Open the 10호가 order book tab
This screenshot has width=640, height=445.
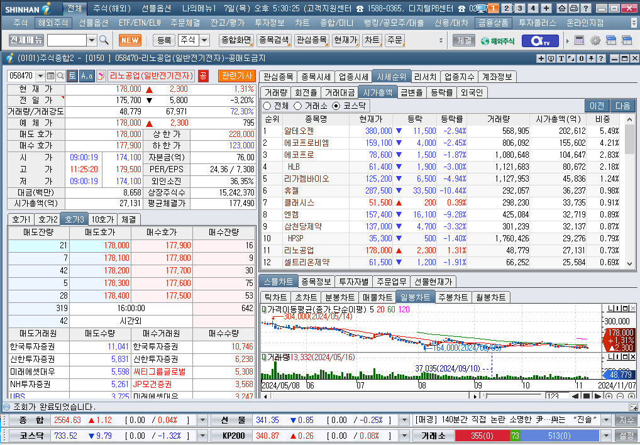click(102, 219)
